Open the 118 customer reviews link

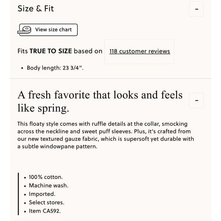(140, 51)
